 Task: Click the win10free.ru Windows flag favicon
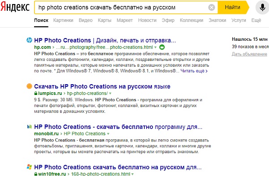(29, 167)
